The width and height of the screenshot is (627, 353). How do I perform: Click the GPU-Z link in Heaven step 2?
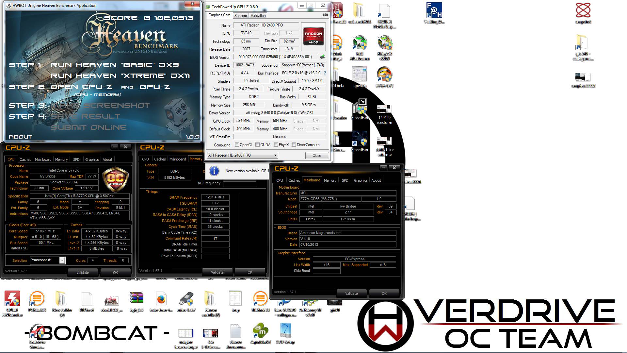[155, 87]
